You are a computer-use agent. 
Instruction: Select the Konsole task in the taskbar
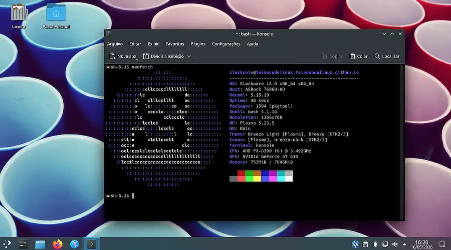coord(92,244)
